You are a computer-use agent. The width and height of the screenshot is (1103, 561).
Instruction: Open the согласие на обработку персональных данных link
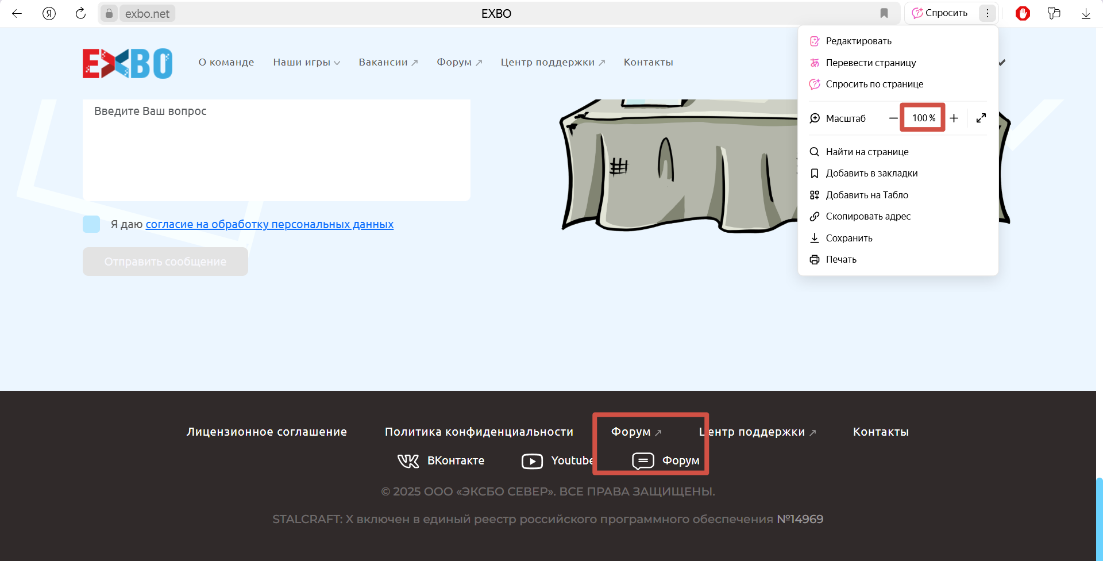pos(269,224)
